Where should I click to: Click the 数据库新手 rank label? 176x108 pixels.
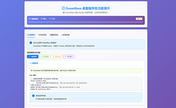click(35, 19)
